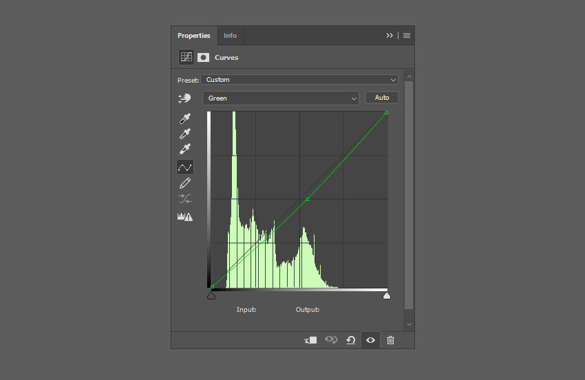
Task: Pick the gray point eyedropper
Action: point(185,134)
